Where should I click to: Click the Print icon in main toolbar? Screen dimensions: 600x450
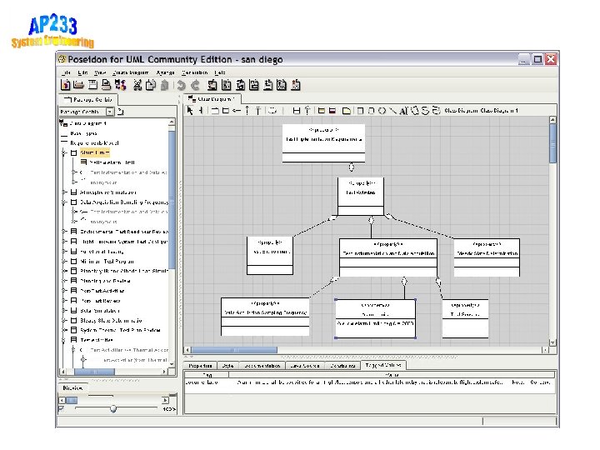point(107,85)
